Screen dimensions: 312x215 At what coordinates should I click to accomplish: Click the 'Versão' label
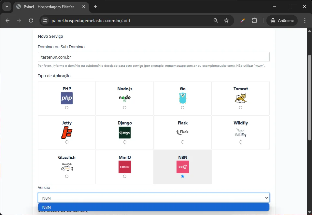coord(44,188)
